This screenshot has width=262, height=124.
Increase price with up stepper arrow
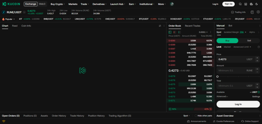click(x=257, y=58)
